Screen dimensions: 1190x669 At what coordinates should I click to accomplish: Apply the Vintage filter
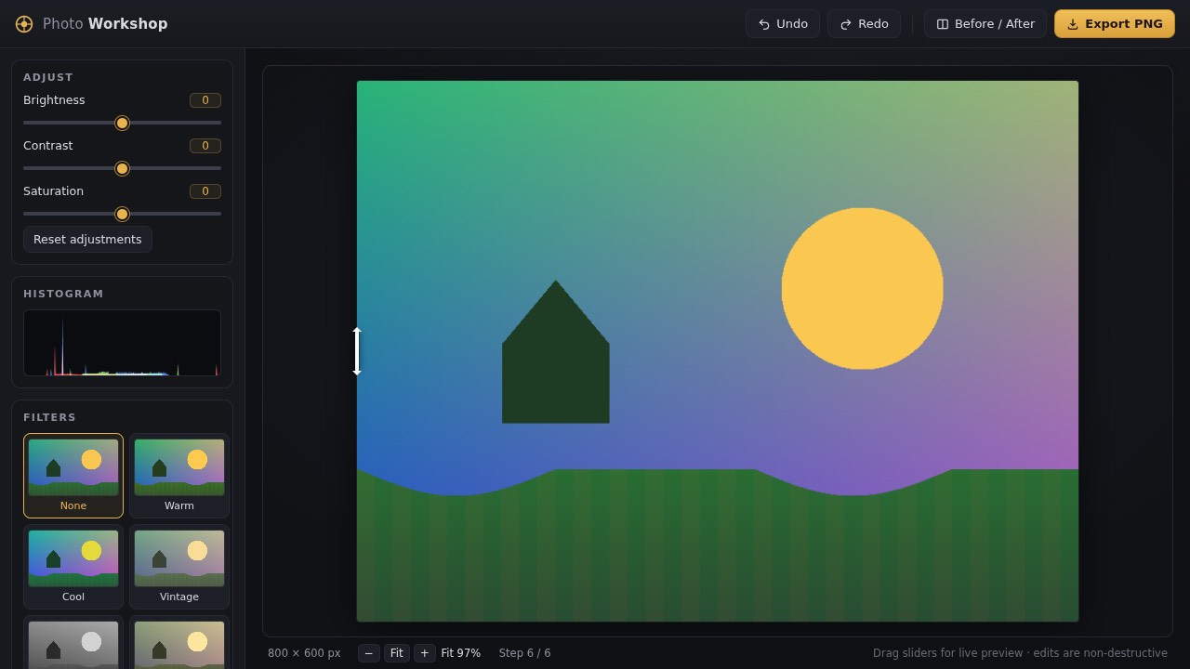[x=179, y=567]
